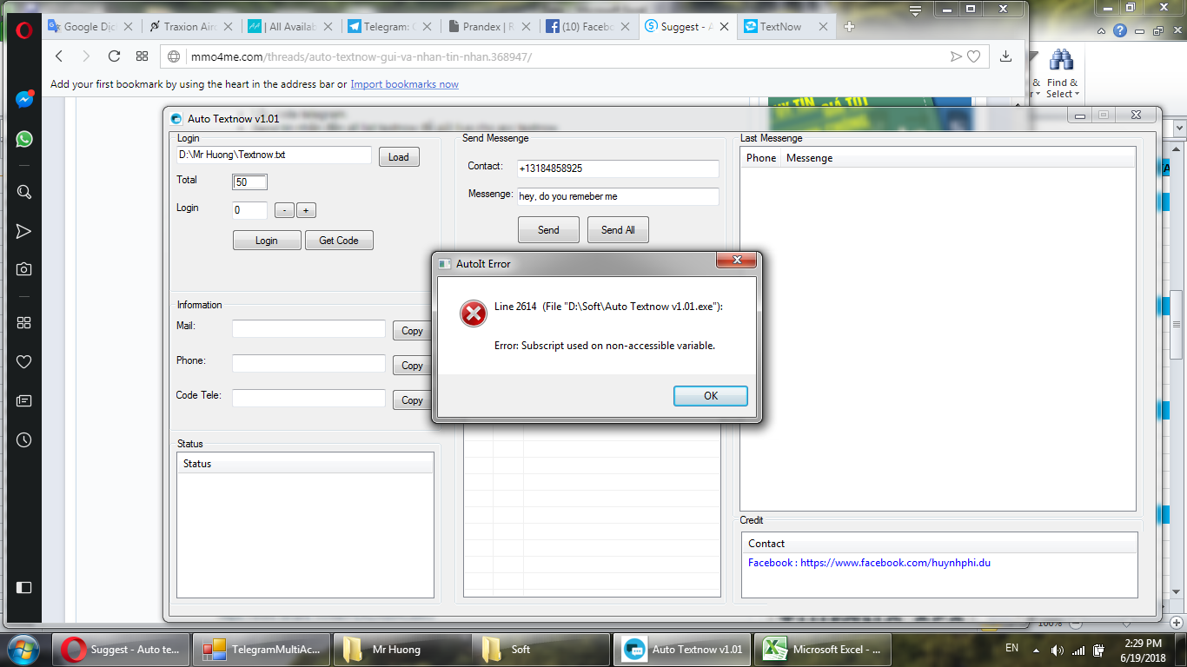
Task: Open Speed Dial from Opera sidebar
Action: [x=24, y=323]
